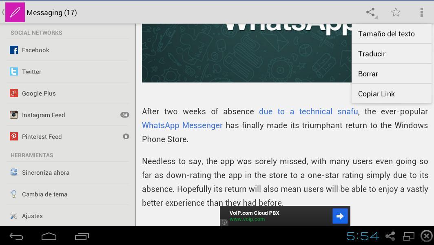
Task: Tap the WhatsApp header image
Action: 247,53
